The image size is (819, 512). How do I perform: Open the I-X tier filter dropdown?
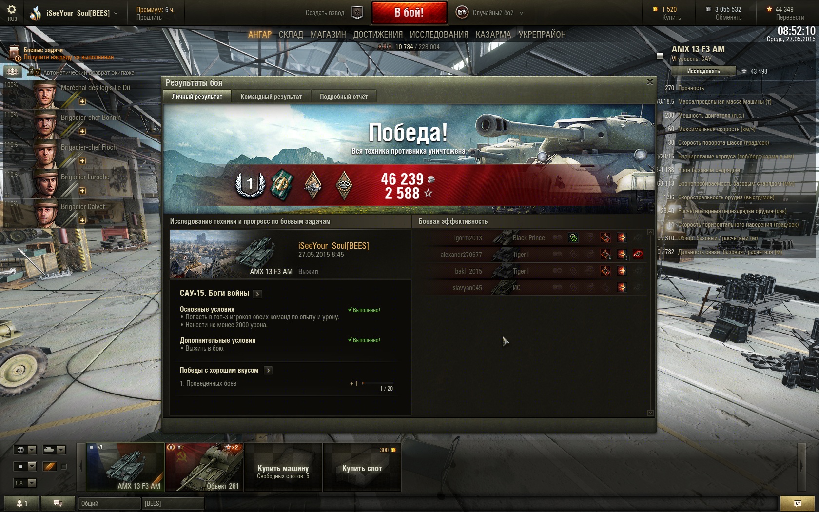coord(26,483)
